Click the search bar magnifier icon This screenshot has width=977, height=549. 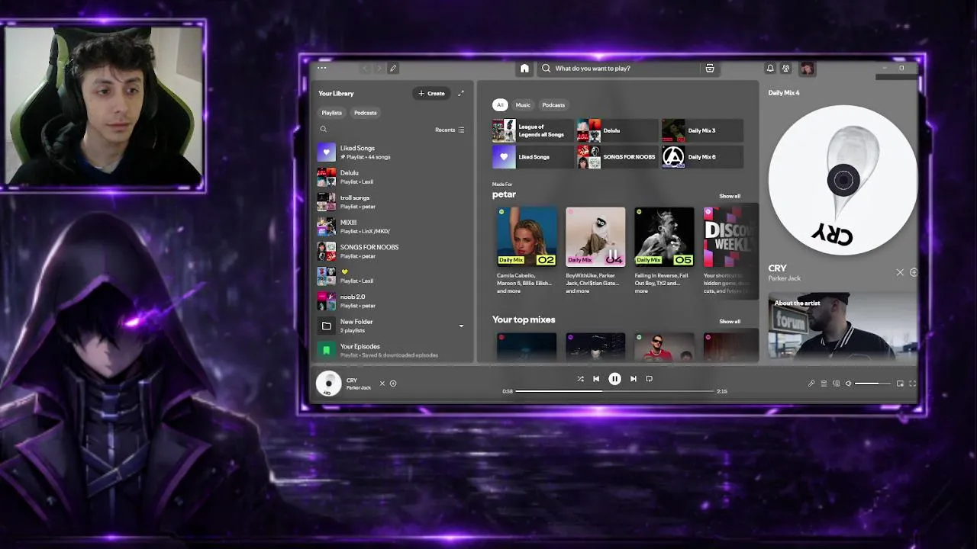click(546, 68)
